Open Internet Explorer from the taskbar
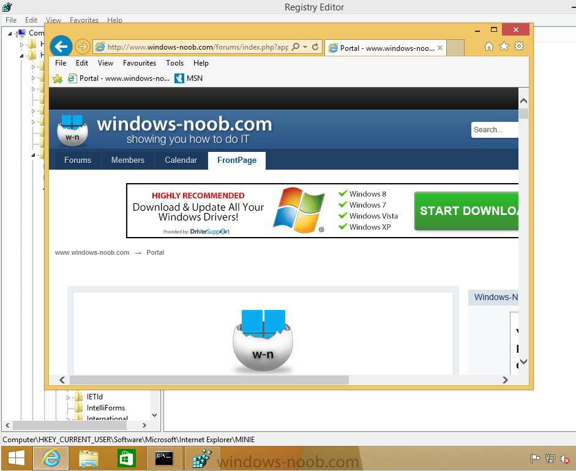576x471 pixels. click(51, 459)
